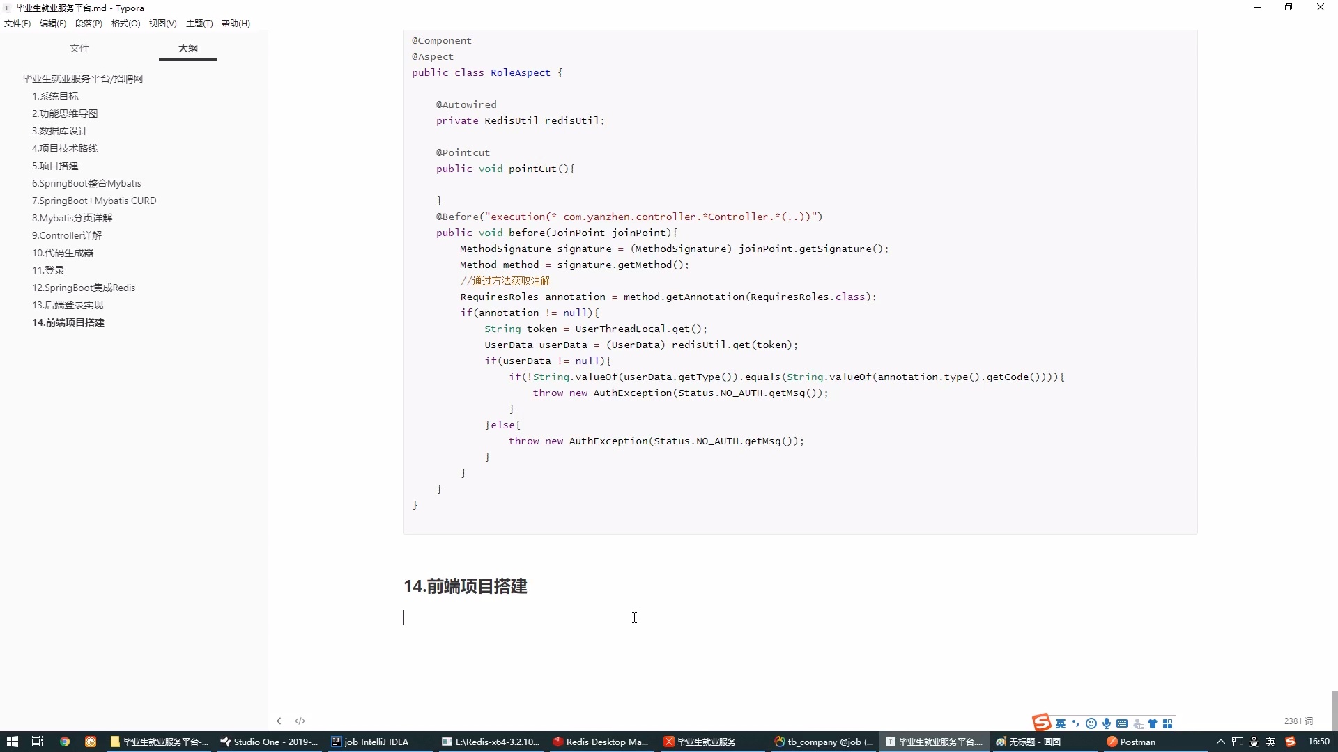Image resolution: width=1338 pixels, height=752 pixels.
Task: Open the Sogou toolbox grid icon
Action: [1168, 723]
